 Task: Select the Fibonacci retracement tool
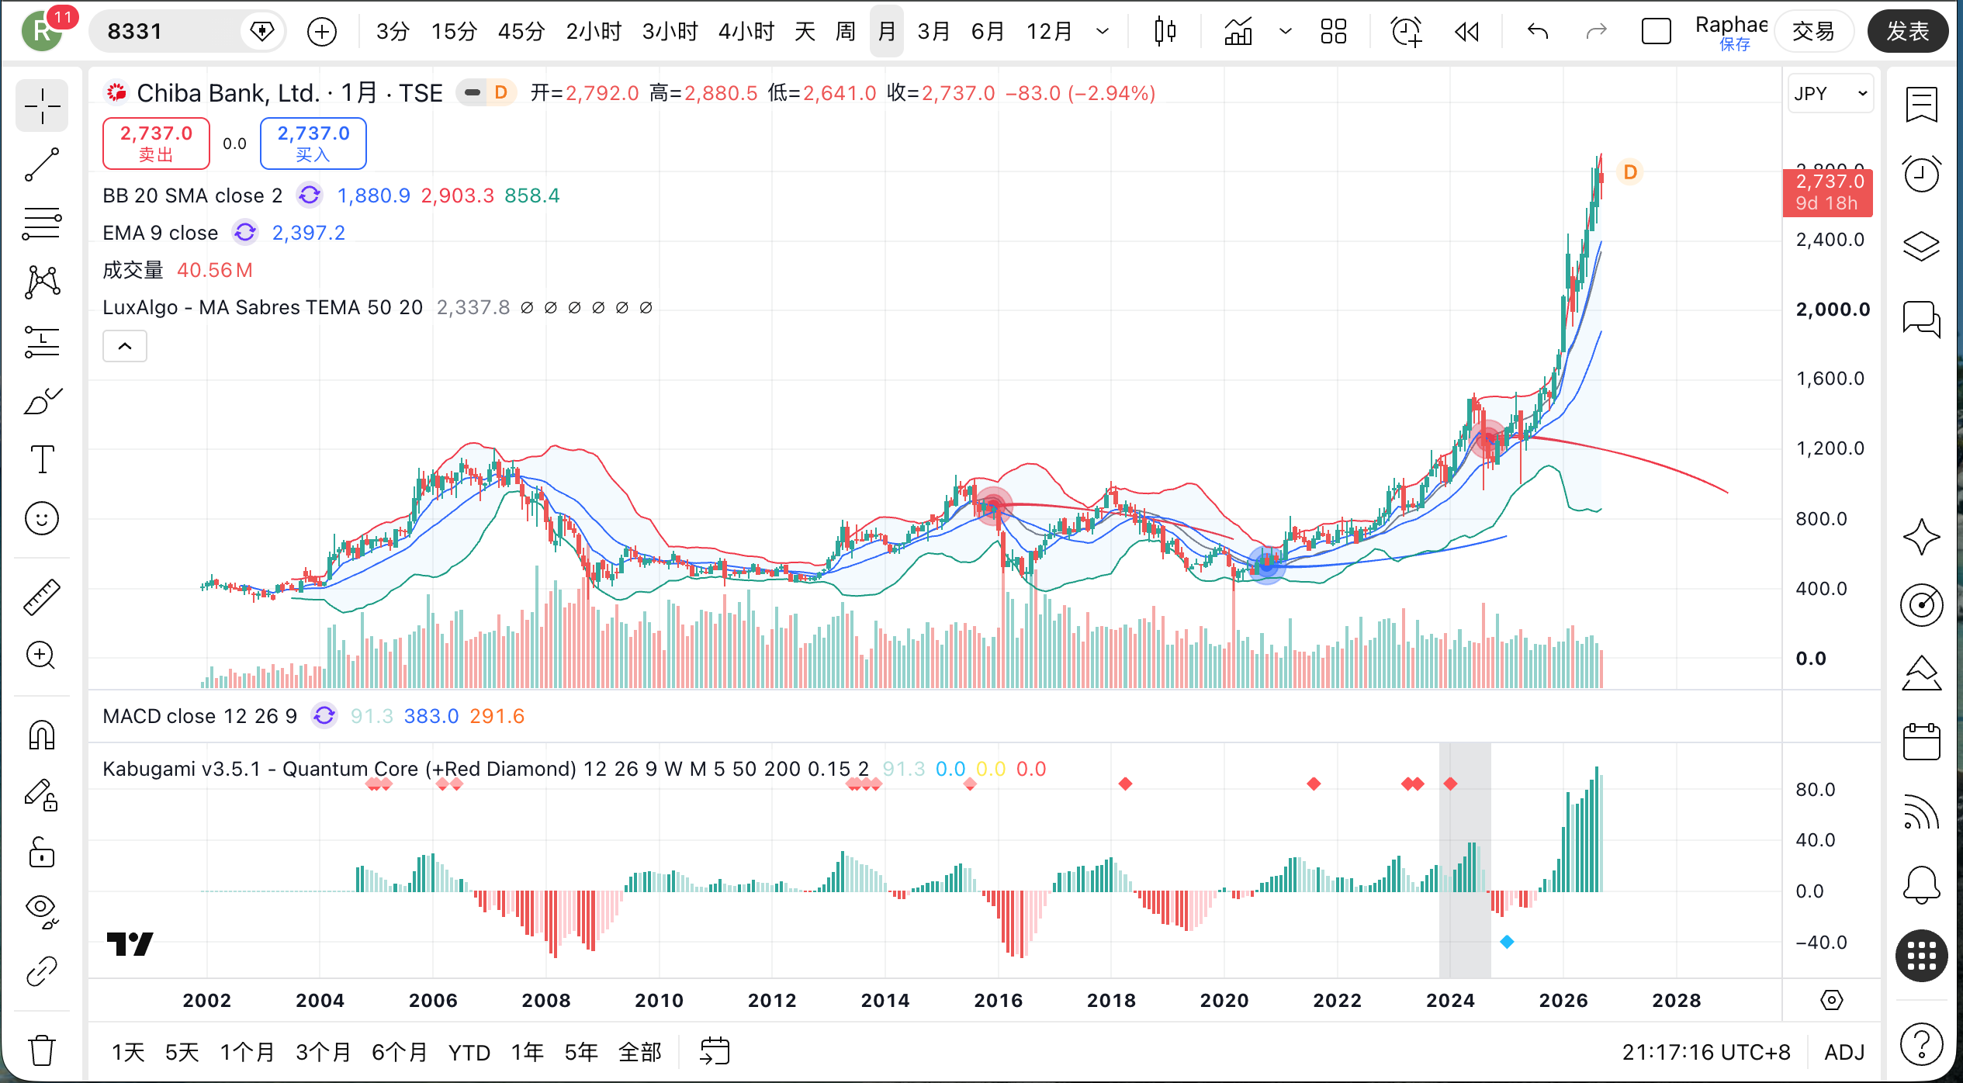[x=42, y=223]
